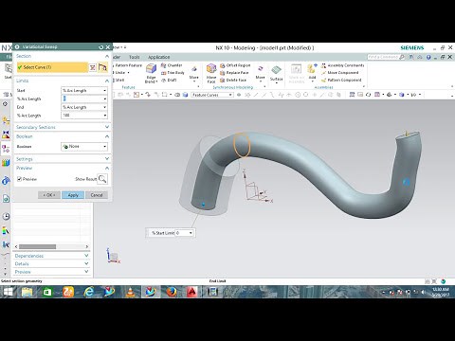This screenshot has height=341, width=455.
Task: Select the Pattern Component tool
Action: click(341, 81)
